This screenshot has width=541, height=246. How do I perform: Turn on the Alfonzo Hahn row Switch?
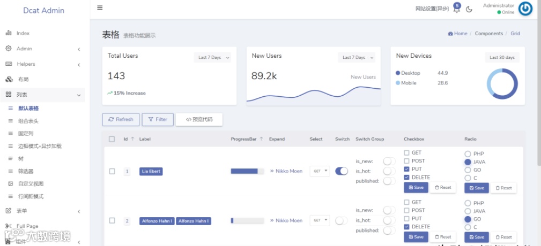tap(342, 220)
